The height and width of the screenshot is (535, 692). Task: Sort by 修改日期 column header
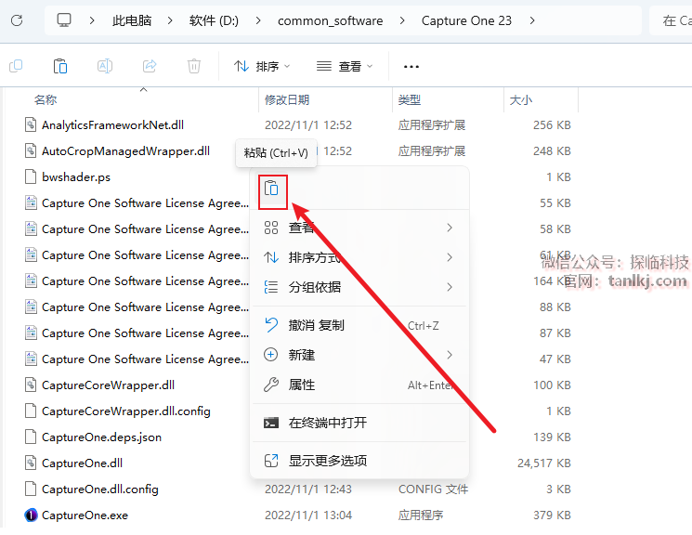click(x=287, y=99)
